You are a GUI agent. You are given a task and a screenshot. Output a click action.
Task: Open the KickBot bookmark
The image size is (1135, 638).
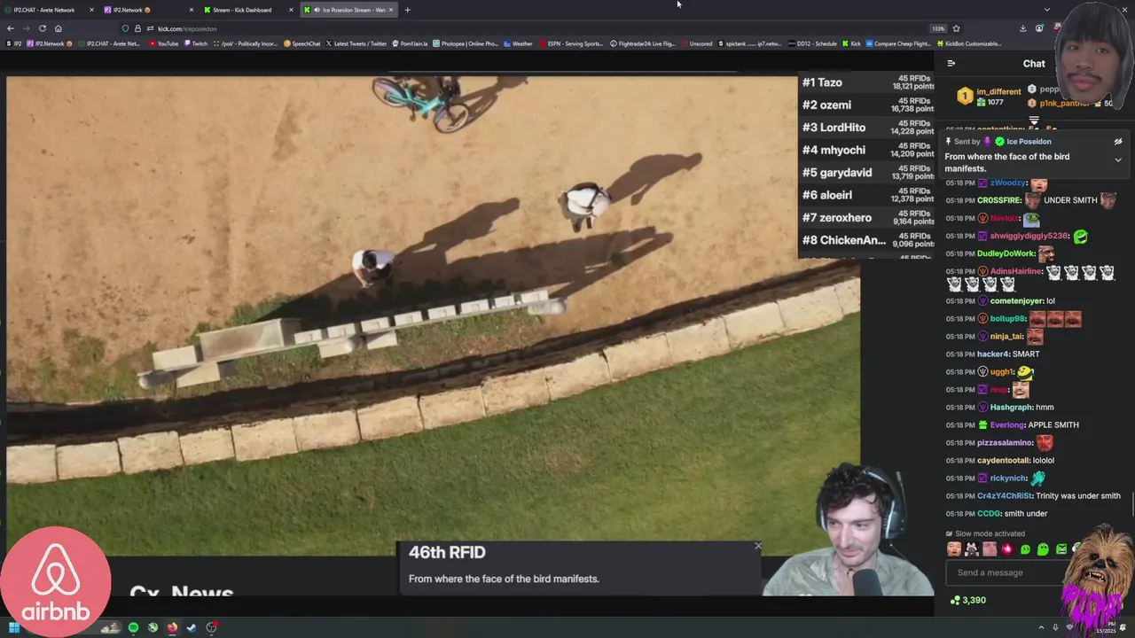click(x=968, y=43)
